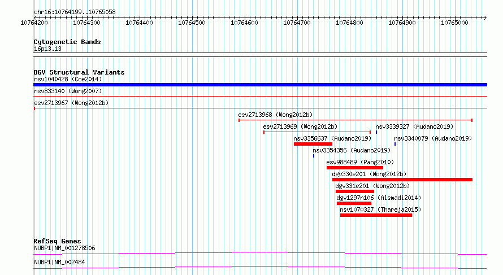Open esv988489 (Pang2010) variant label
503x275 pixels.
(360, 162)
